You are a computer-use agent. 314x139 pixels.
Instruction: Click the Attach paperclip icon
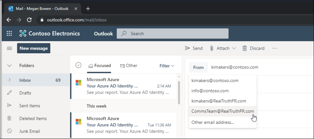(x=212, y=48)
